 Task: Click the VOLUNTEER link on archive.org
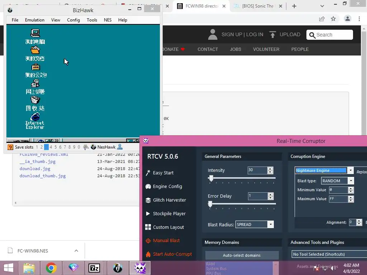266,49
